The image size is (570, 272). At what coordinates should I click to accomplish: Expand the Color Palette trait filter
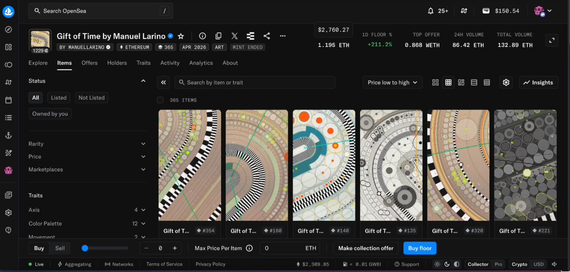[x=87, y=224]
